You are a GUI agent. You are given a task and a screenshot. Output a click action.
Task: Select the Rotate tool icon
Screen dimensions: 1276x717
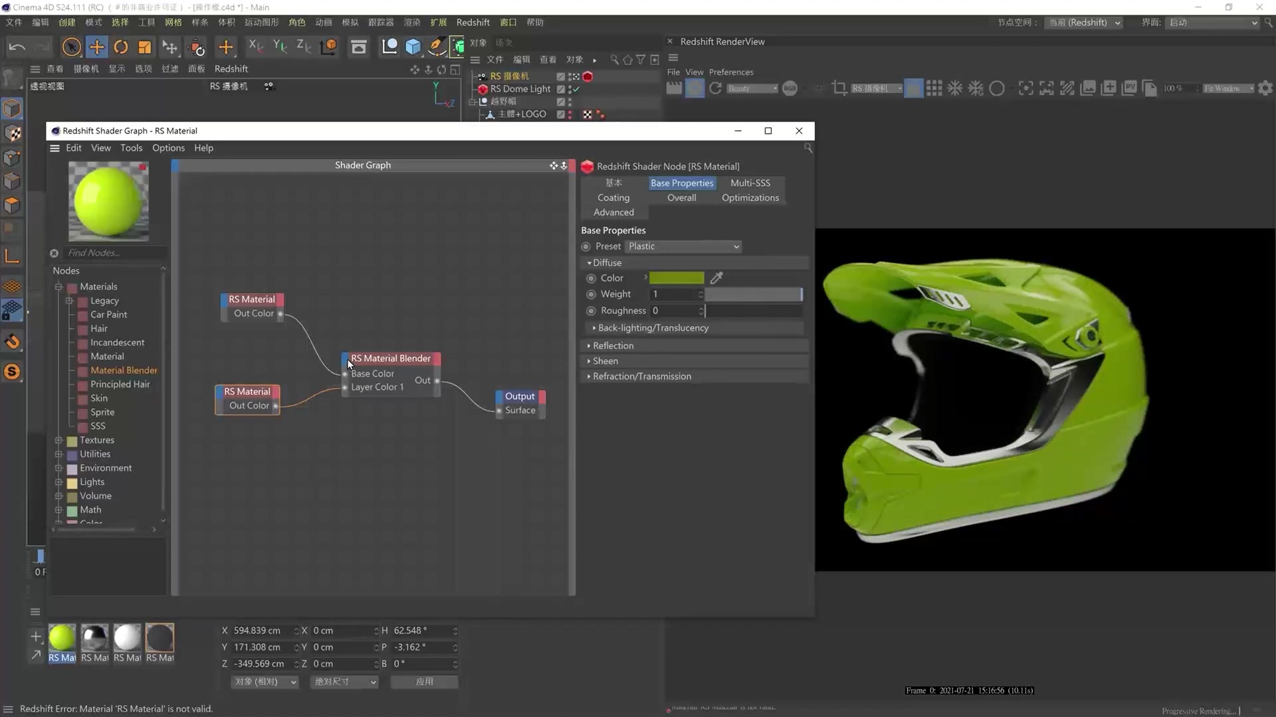point(121,47)
